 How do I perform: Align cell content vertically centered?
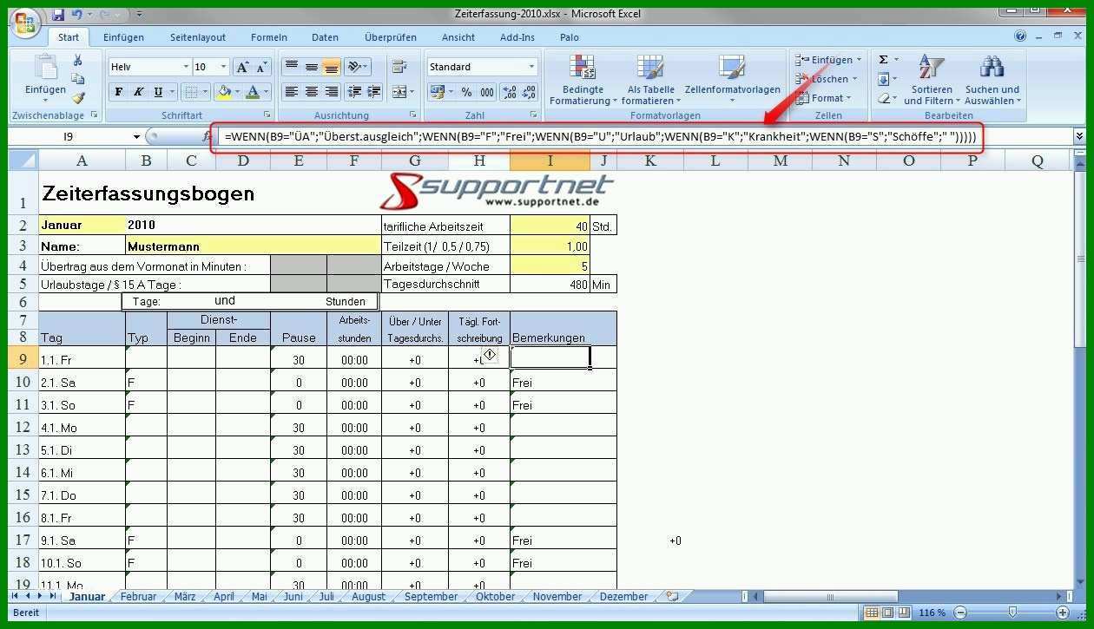tap(312, 67)
